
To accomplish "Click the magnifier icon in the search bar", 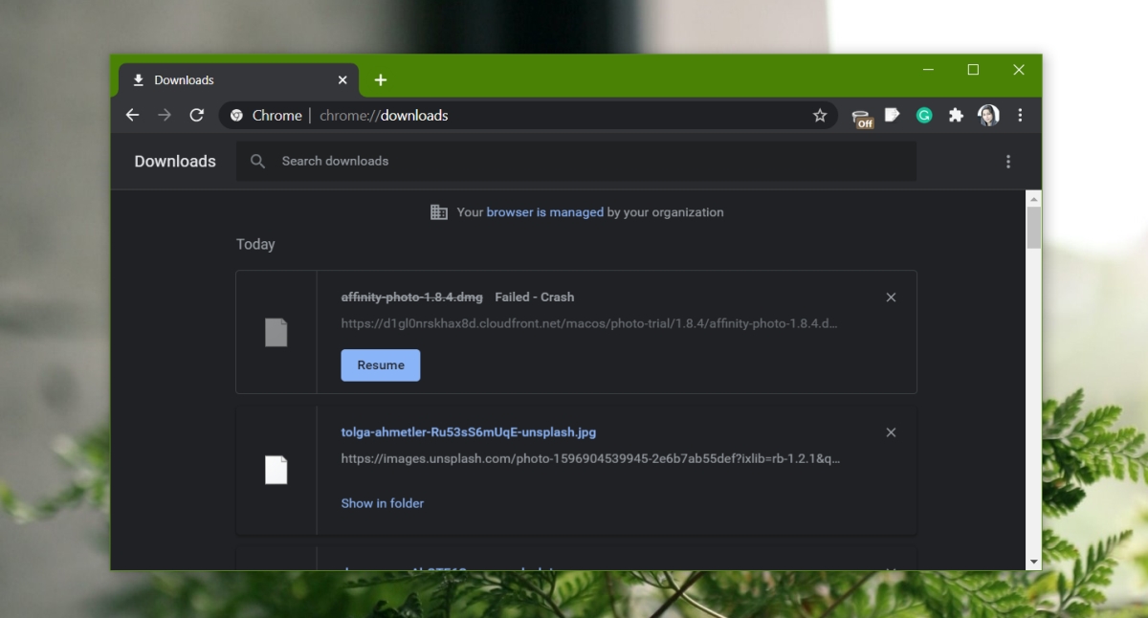I will click(257, 162).
